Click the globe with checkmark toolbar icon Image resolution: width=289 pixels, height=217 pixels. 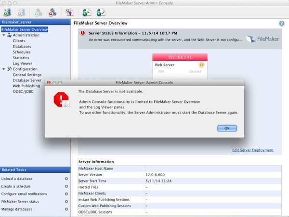click(101, 13)
